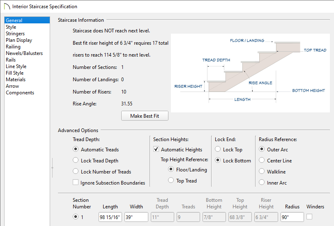
Task: Click the Width field 39"
Action: pyautogui.click(x=136, y=217)
